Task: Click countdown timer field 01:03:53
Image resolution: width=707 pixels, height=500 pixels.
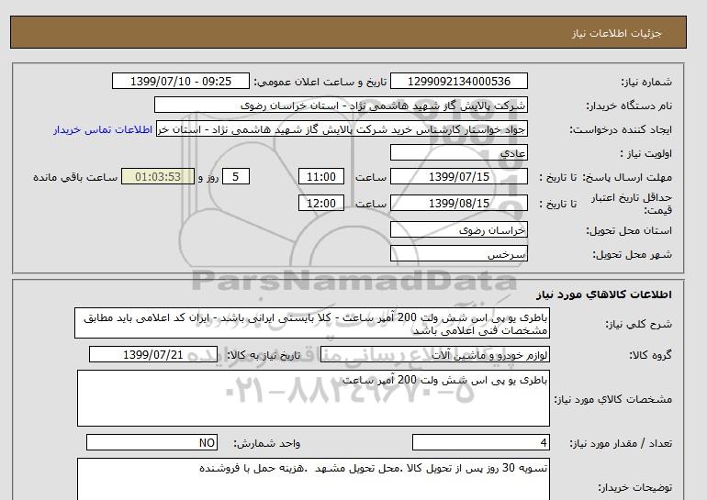Action: click(x=158, y=176)
